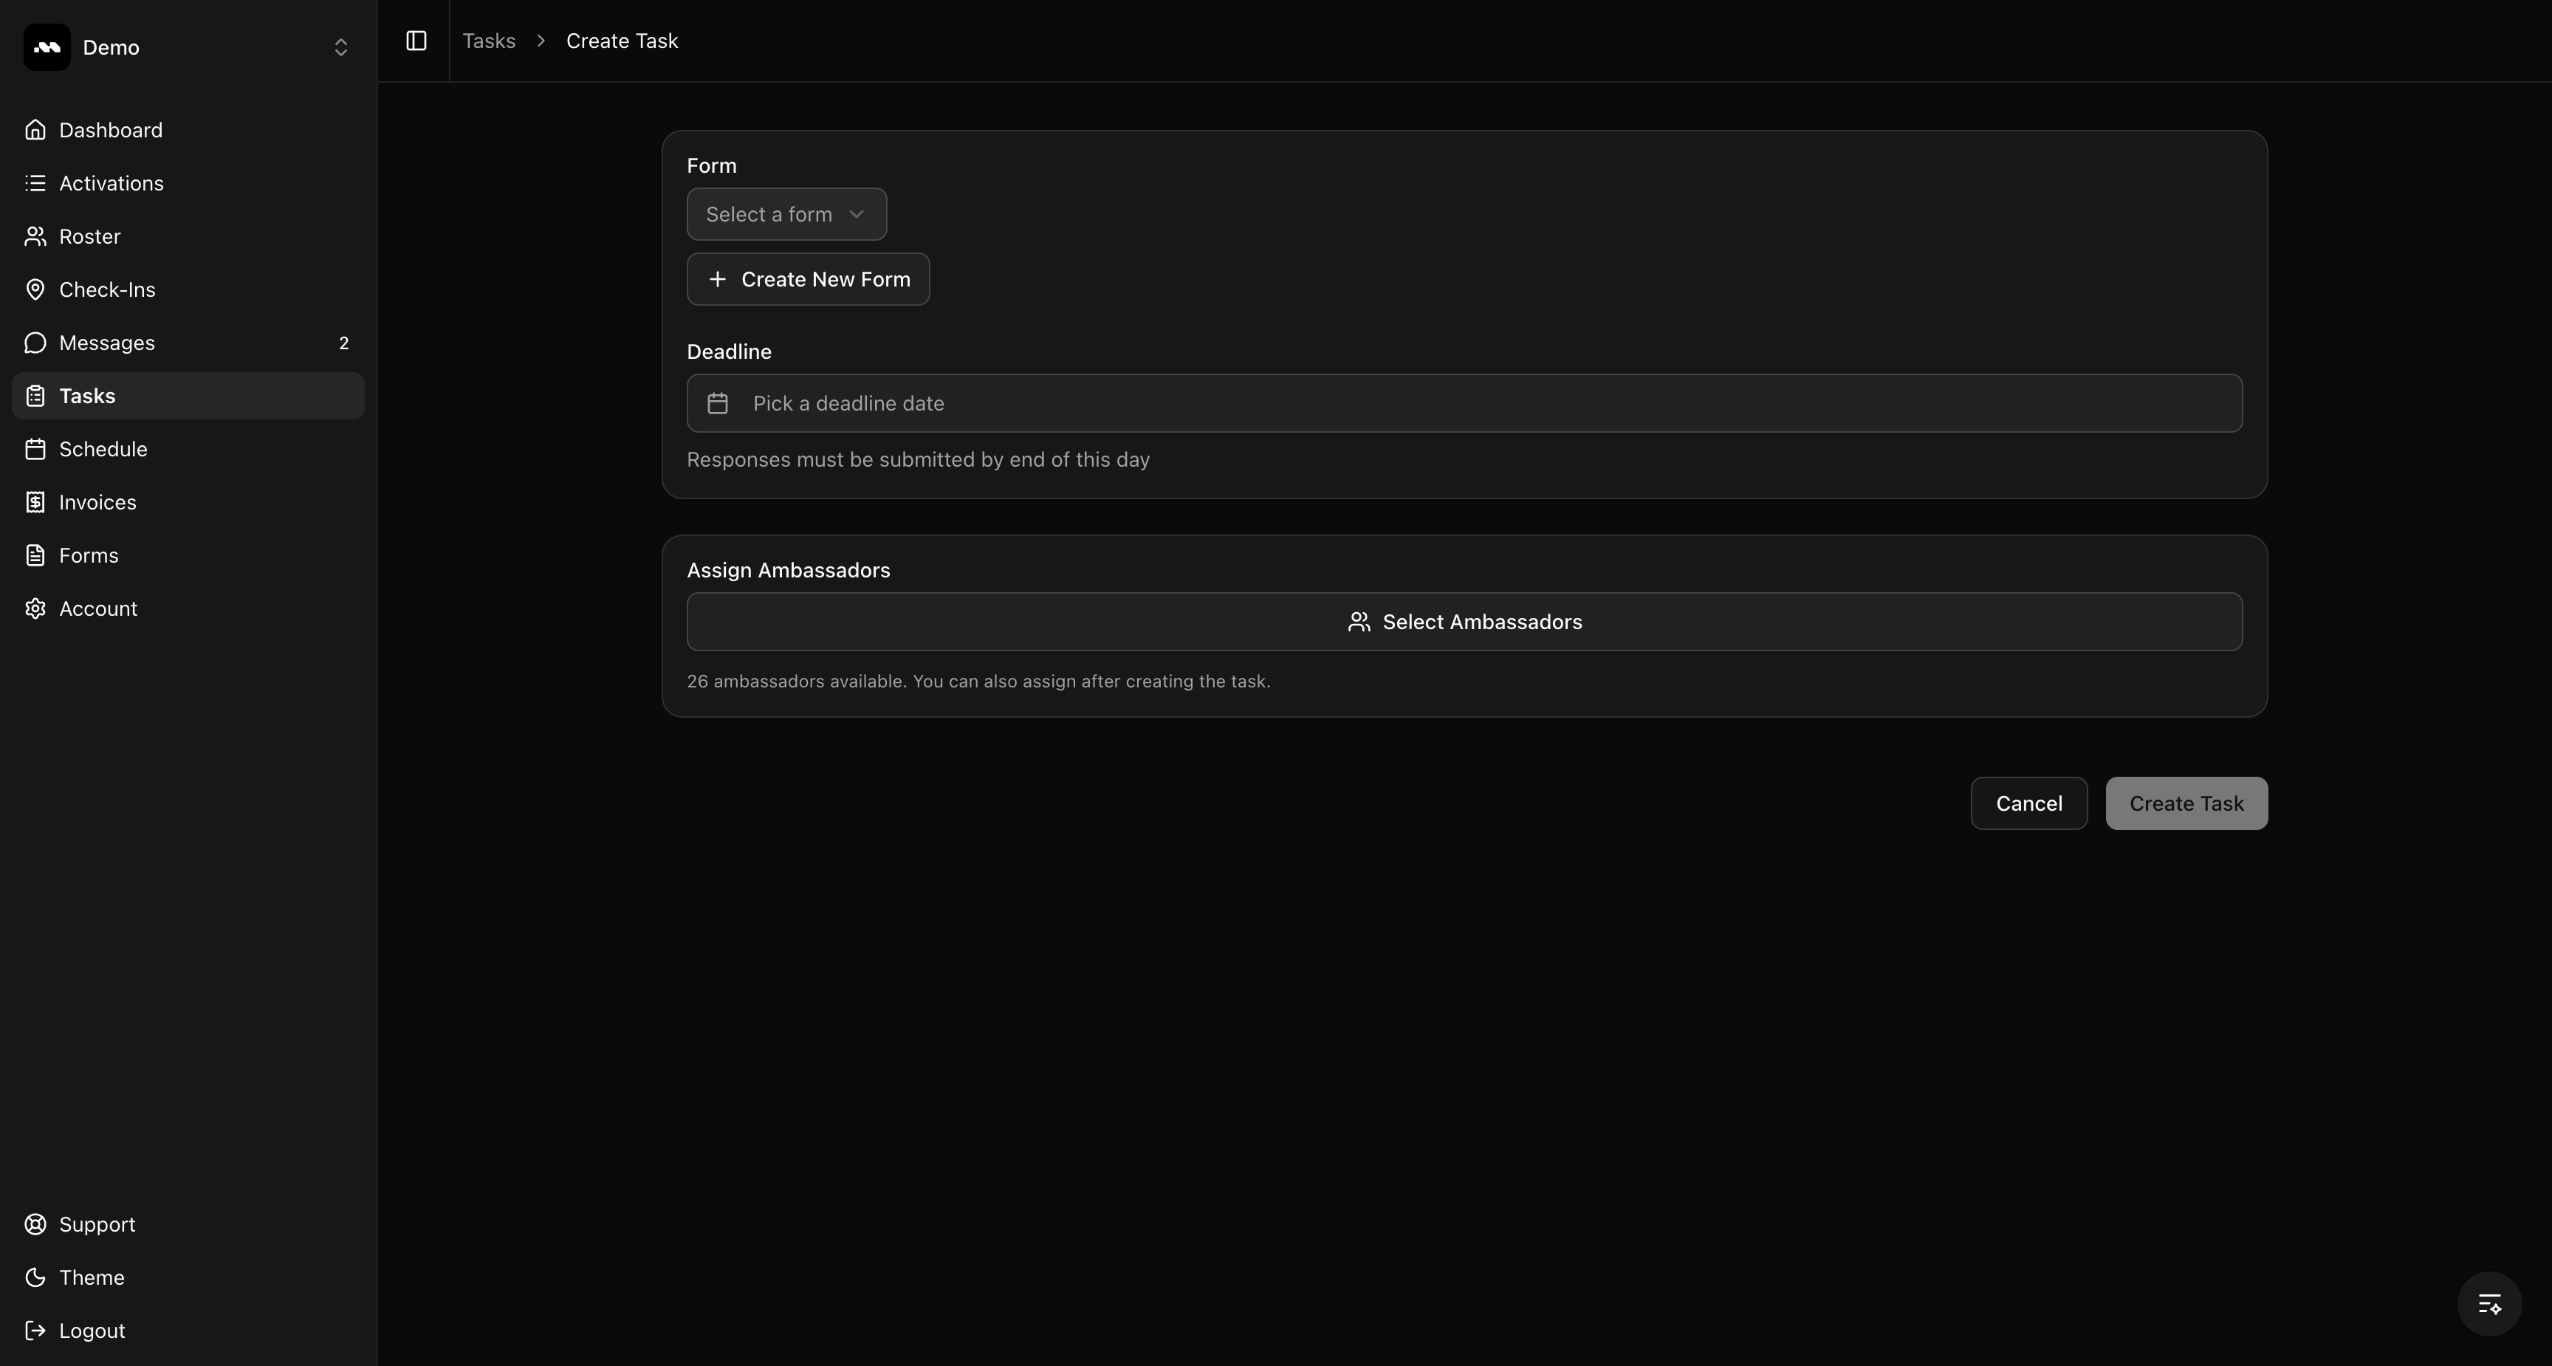The width and height of the screenshot is (2552, 1366).
Task: Click the Check-Ins location pin icon
Action: (x=35, y=289)
